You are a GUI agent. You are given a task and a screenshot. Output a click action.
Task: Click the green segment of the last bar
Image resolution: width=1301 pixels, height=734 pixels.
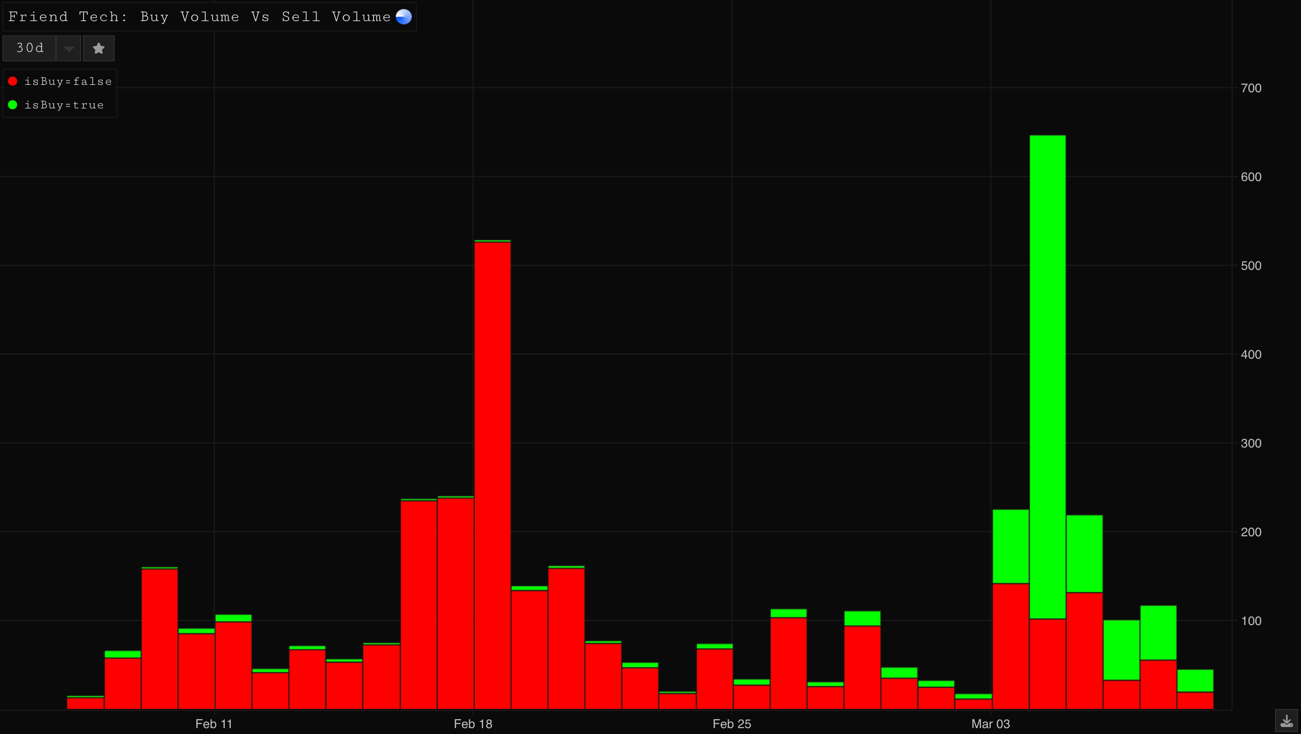1195,681
